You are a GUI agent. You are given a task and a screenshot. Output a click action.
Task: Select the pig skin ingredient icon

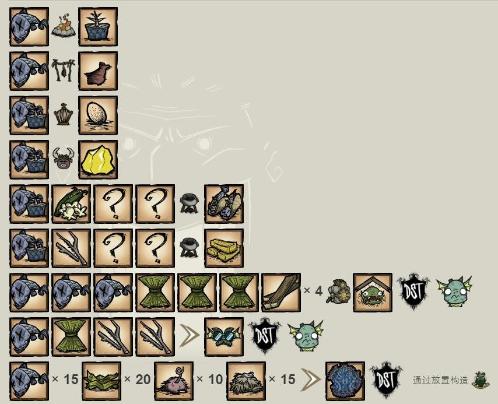(174, 381)
